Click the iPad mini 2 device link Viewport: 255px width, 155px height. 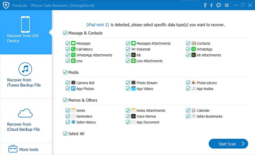tap(98, 25)
